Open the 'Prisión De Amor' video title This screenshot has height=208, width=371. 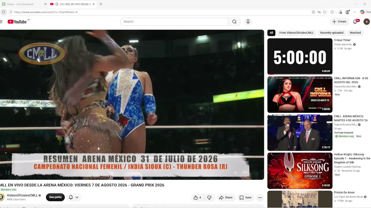tap(344, 192)
